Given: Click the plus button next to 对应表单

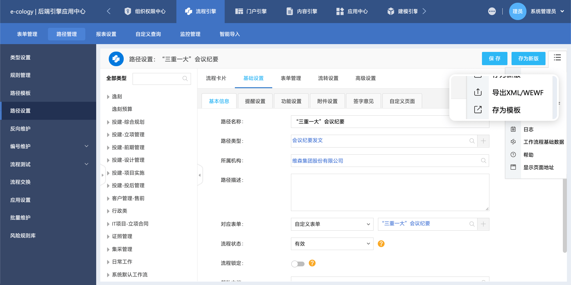Looking at the screenshot, I should pos(483,224).
